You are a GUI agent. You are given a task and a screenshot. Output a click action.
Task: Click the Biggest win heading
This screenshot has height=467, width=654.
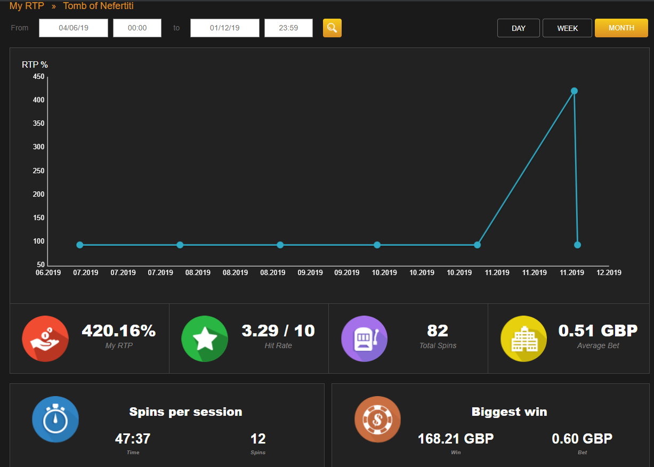[x=510, y=412]
